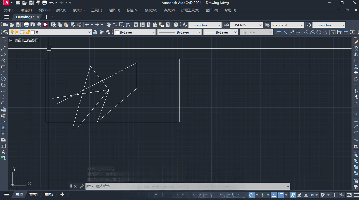Expand command history arrow on command line
359x200 pixels.
288,186
